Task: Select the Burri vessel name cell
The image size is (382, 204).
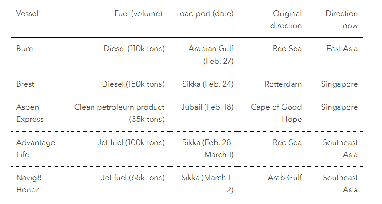Action: click(x=25, y=49)
